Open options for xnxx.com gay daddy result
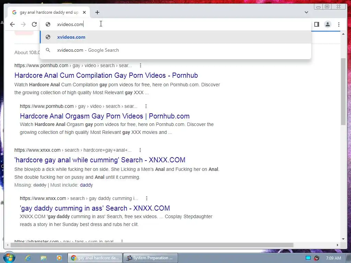This screenshot has width=351, height=263. point(147,198)
